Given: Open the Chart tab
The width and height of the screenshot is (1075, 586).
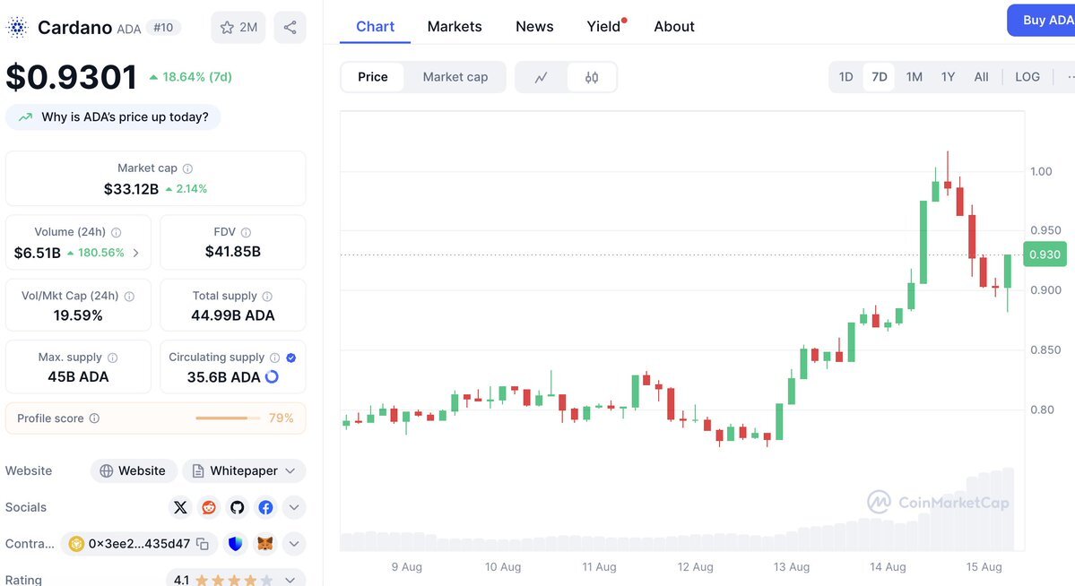Looking at the screenshot, I should point(375,27).
